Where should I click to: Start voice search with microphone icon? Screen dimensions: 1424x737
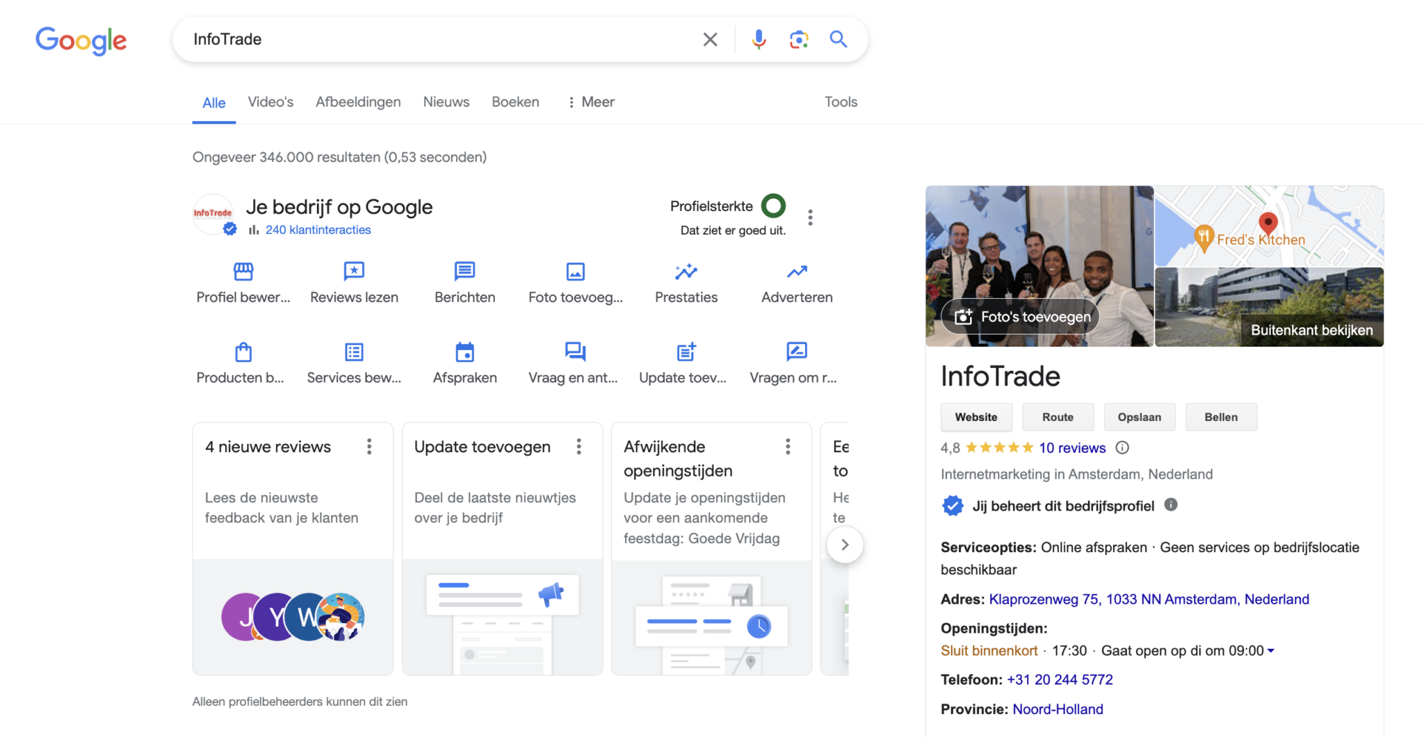click(x=759, y=40)
